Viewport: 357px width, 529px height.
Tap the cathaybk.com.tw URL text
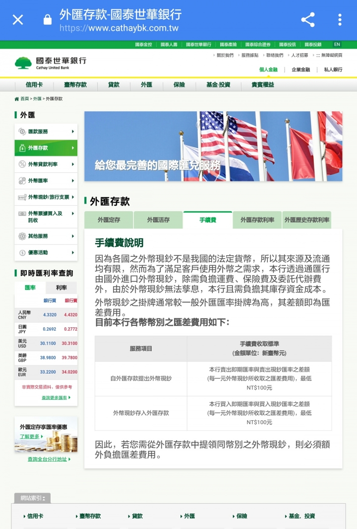(119, 28)
